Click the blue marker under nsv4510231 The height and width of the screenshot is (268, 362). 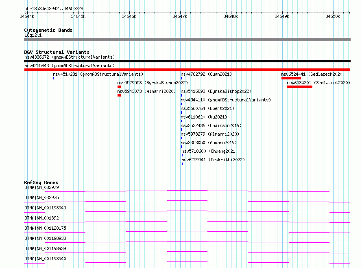click(54, 78)
